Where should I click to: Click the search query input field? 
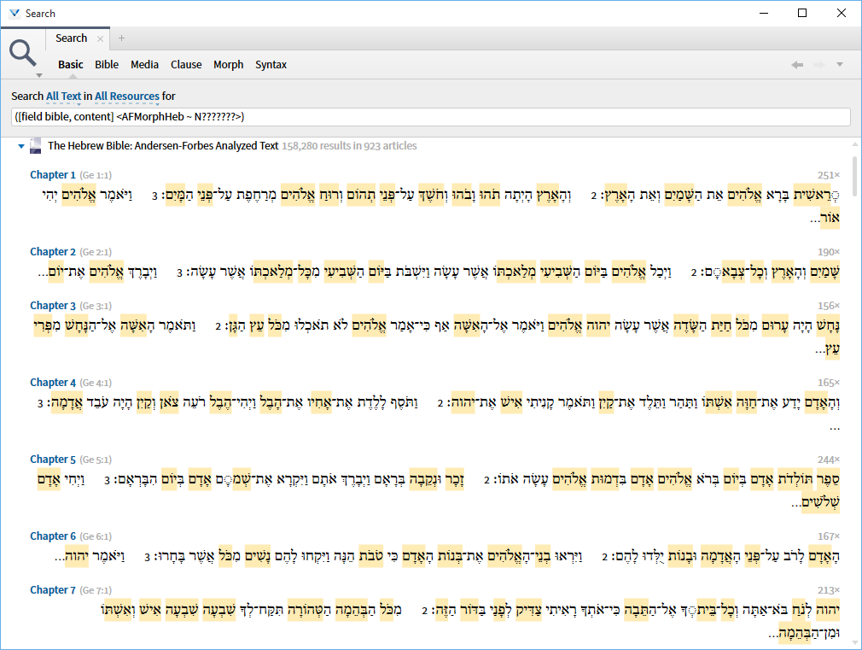click(x=430, y=117)
